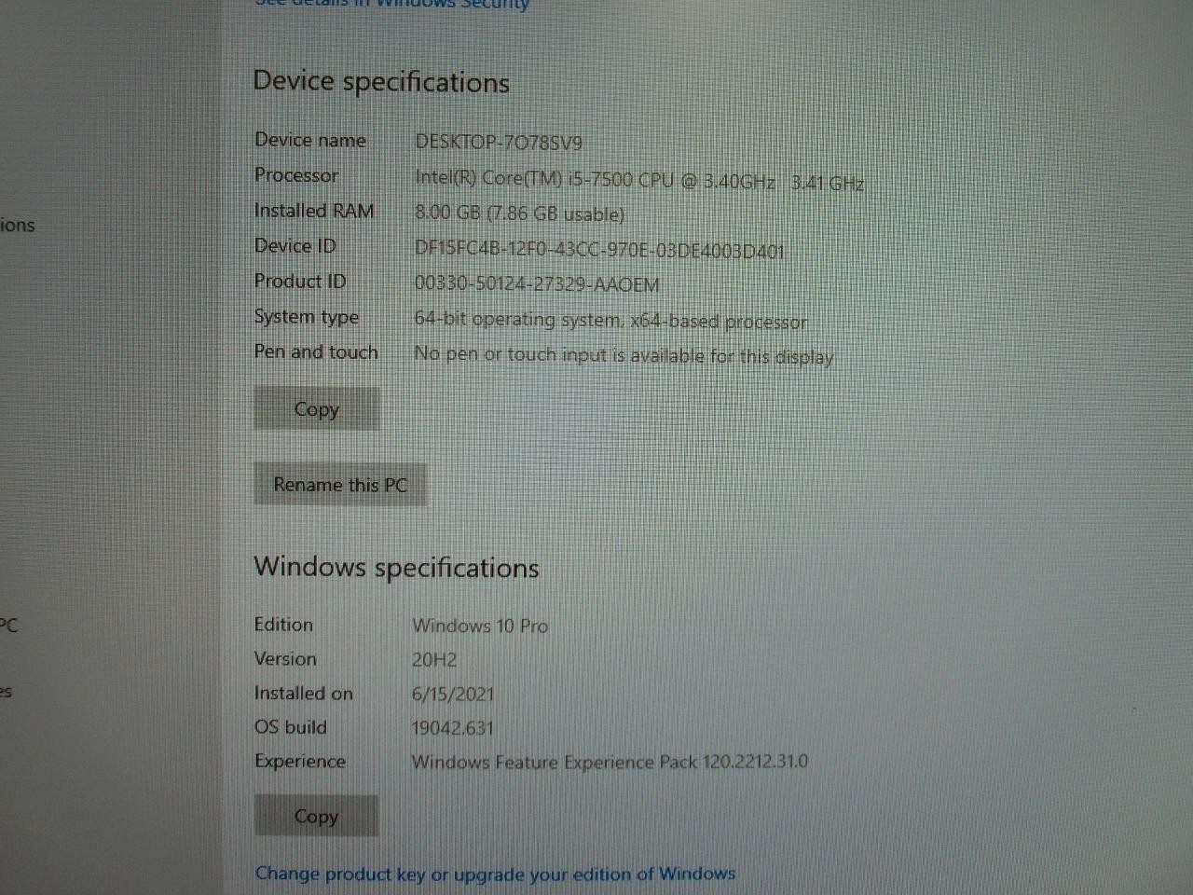Screen dimensions: 1193x895
Task: Click the Device name label
Action: point(310,140)
